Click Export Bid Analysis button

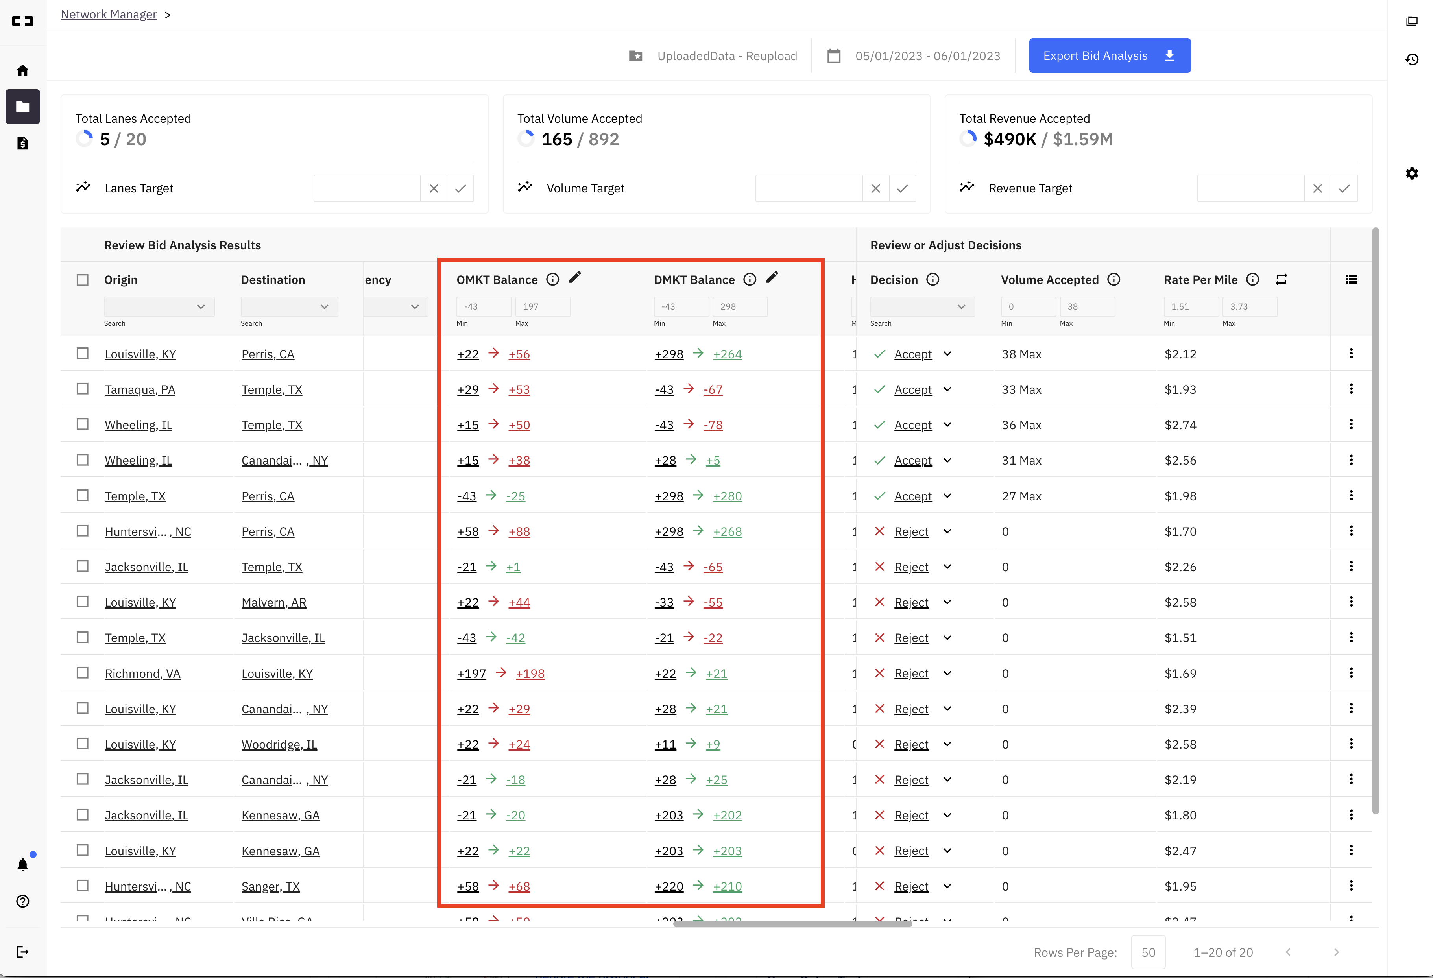point(1109,55)
